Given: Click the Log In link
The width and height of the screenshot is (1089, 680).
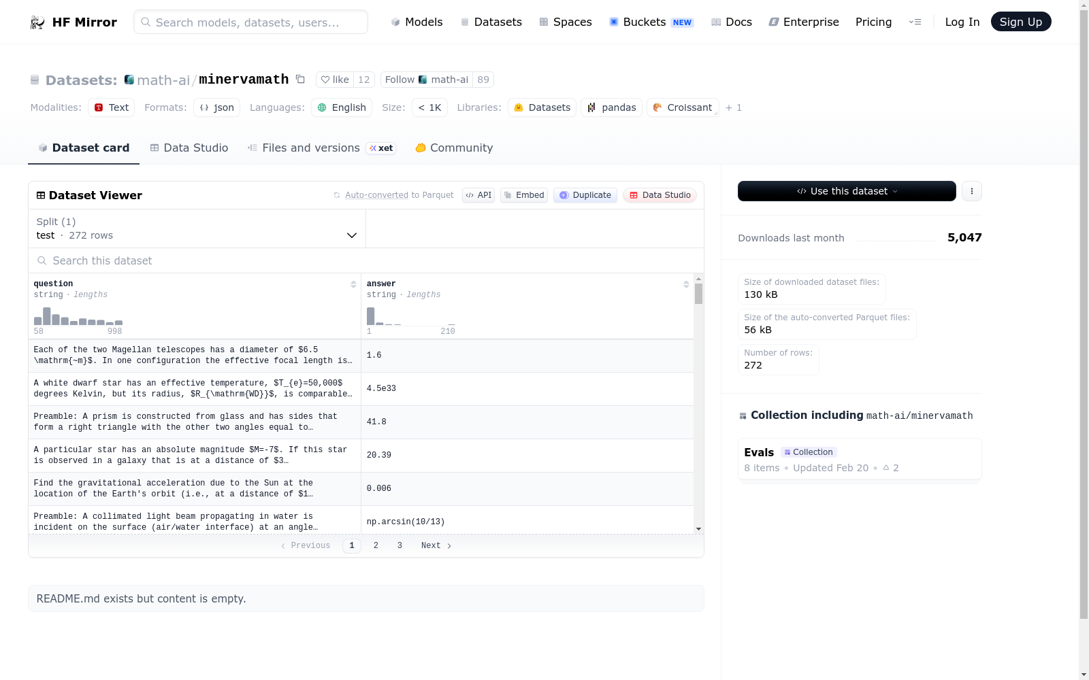Looking at the screenshot, I should tap(962, 22).
